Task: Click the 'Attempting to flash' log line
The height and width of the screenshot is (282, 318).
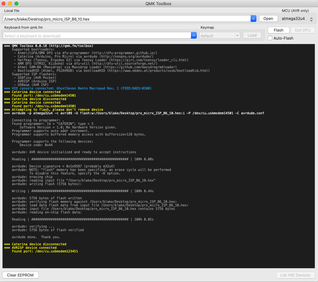Action: (54, 109)
